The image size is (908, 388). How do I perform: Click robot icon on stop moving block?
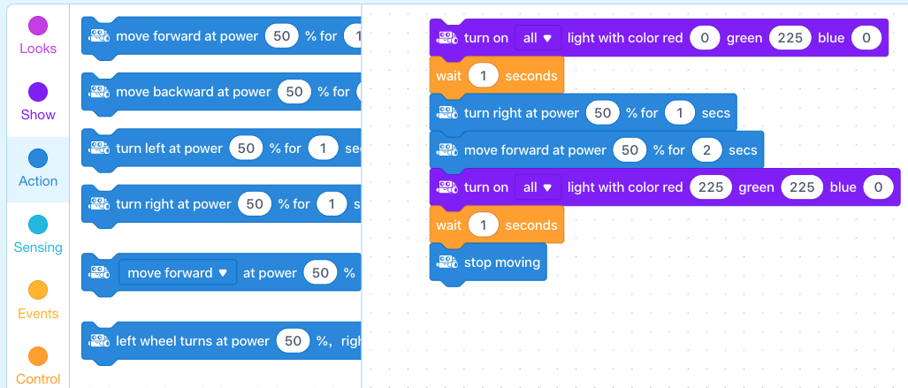(x=447, y=262)
